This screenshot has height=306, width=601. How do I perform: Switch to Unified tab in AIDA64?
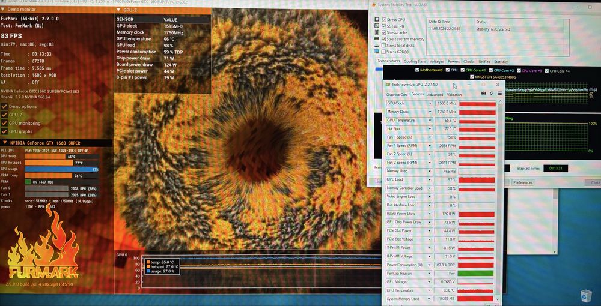(484, 62)
